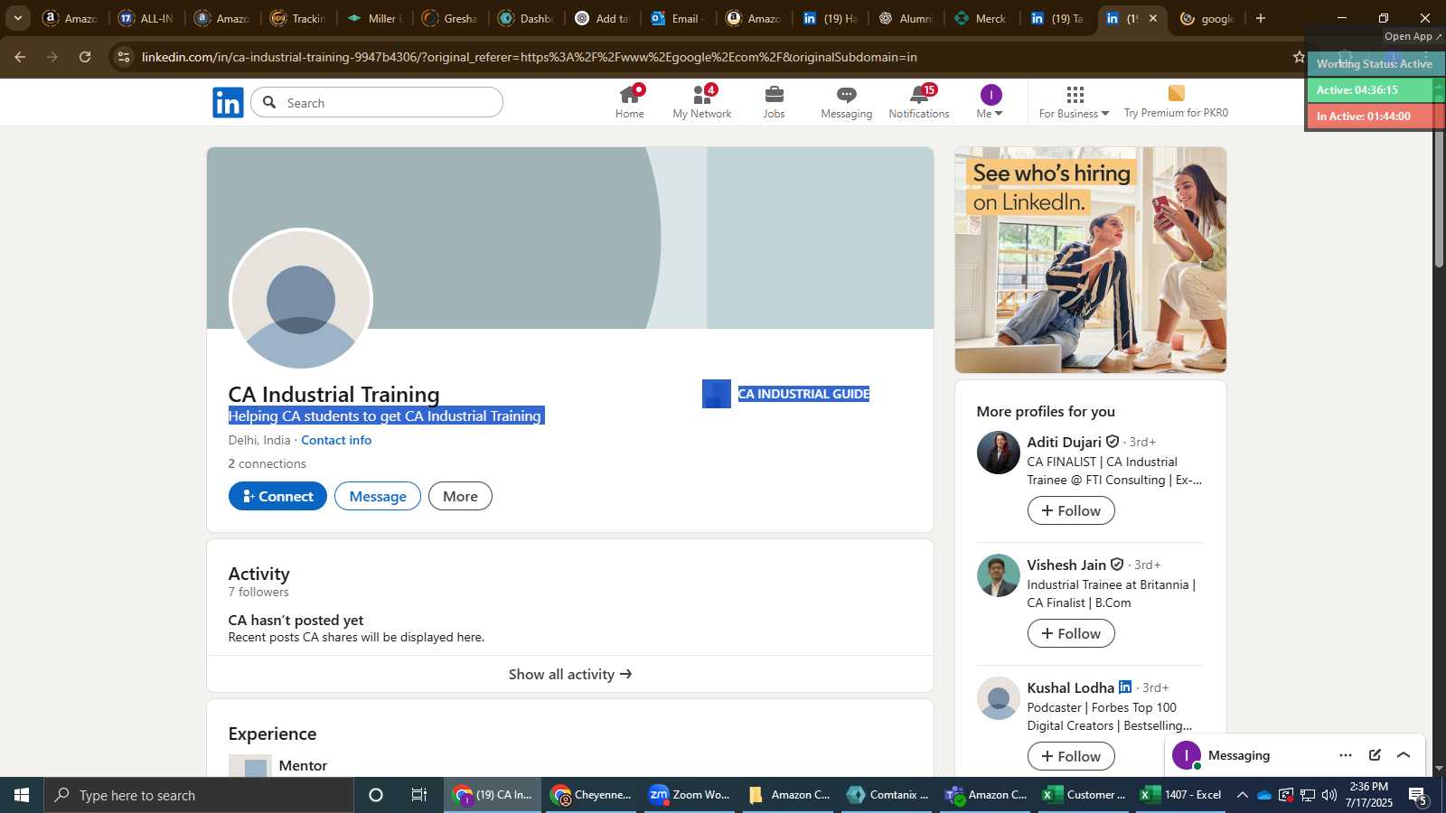
Task: Switch to the google tab
Action: point(1207,18)
